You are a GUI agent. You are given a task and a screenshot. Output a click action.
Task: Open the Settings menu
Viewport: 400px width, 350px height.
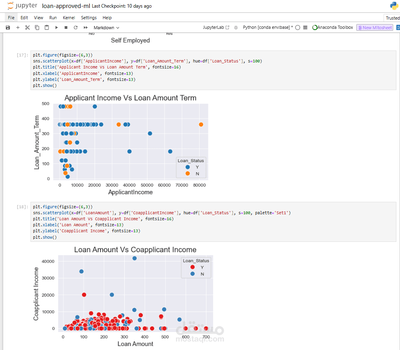pos(89,18)
